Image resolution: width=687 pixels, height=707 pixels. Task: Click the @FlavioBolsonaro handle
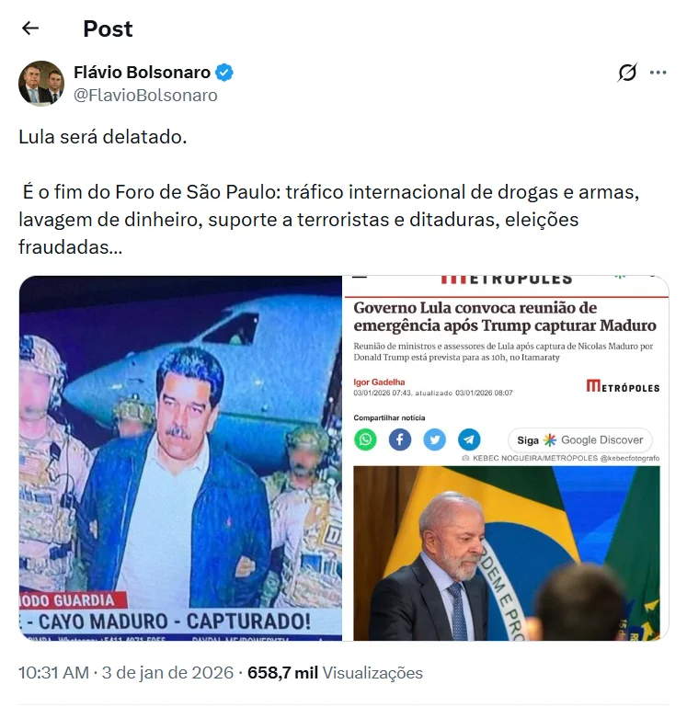coord(145,96)
